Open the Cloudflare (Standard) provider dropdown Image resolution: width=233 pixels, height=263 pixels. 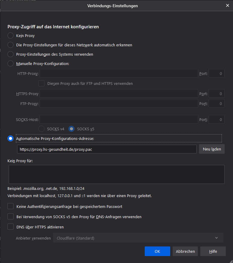tap(138, 238)
